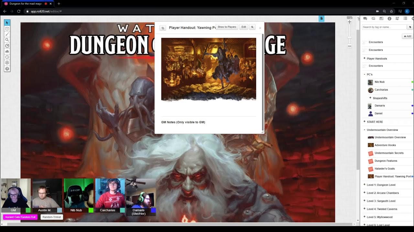414x232 pixels.
Task: Click the Random-Trinket macro button
Action: (x=52, y=217)
